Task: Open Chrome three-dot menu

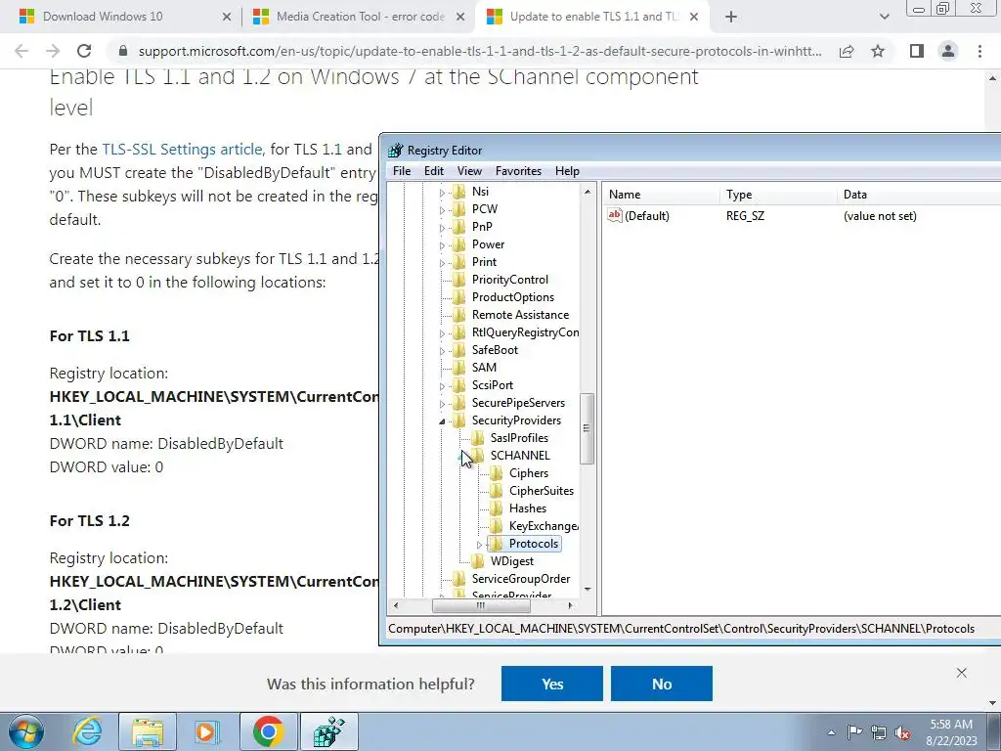Action: tap(979, 51)
